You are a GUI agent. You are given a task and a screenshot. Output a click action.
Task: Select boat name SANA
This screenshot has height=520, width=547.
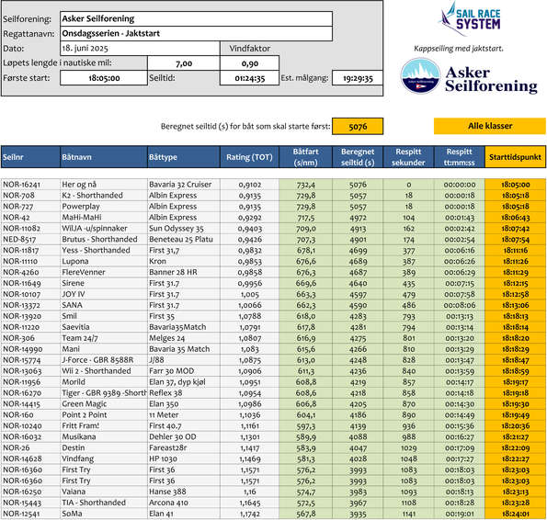tap(73, 305)
